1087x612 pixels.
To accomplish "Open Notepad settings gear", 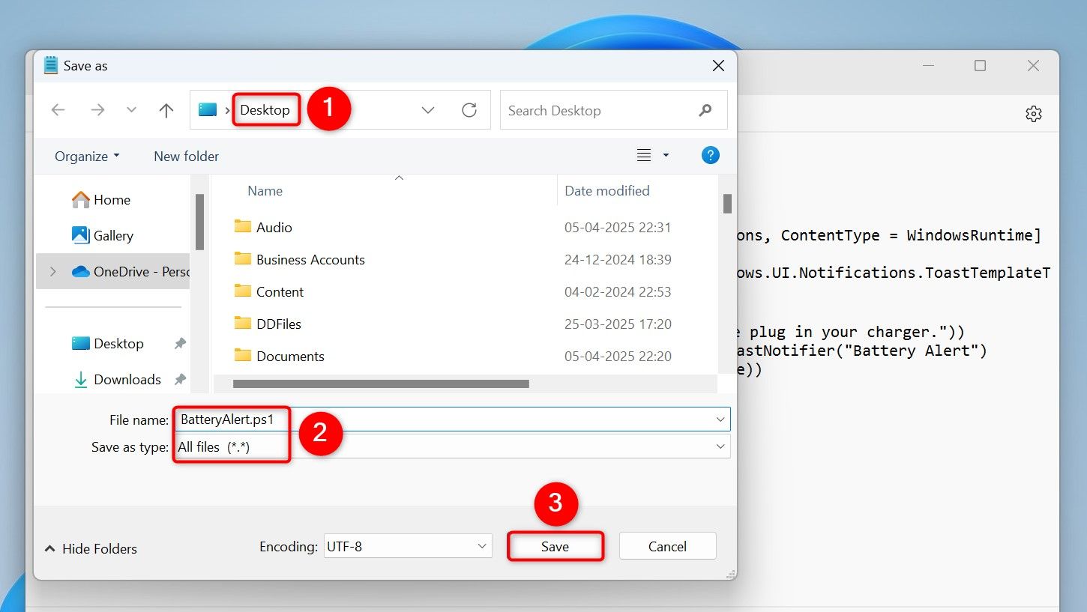I will tap(1033, 114).
